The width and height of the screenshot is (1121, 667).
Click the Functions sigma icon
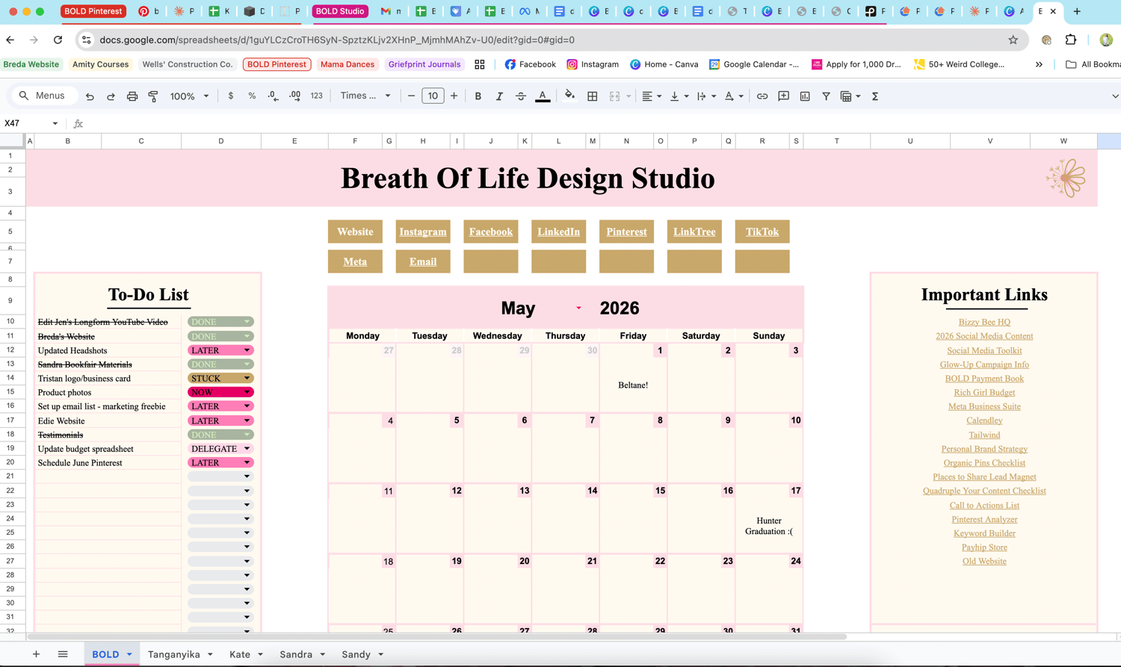click(875, 96)
